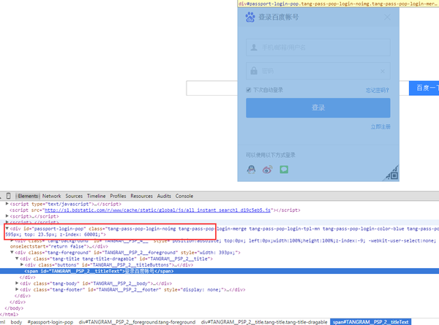The image size is (439, 325).
Task: Open the 立即注册 link
Action: coord(380,126)
